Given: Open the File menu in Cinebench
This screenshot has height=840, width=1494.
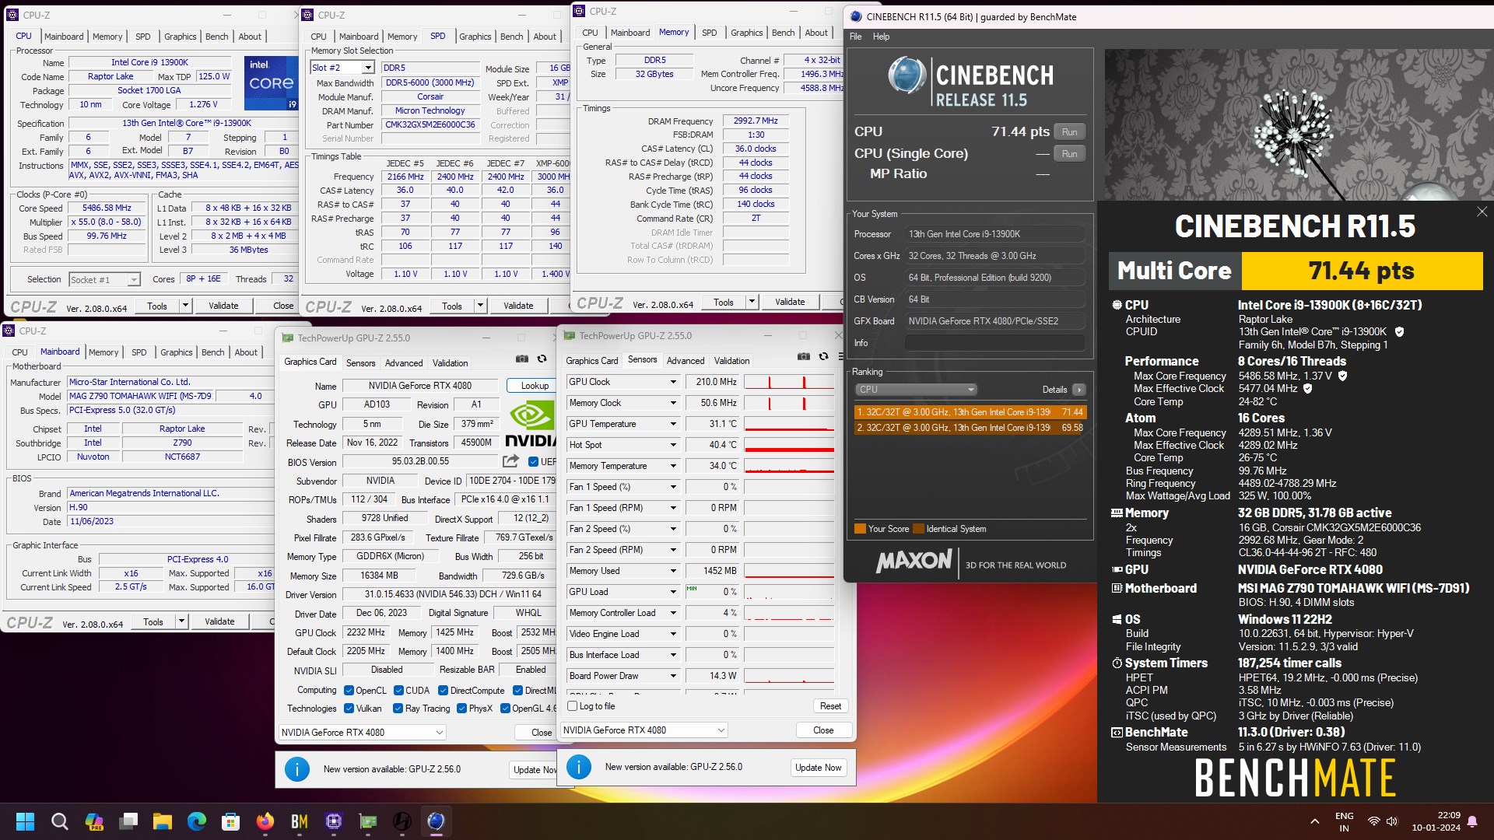Looking at the screenshot, I should 856,37.
